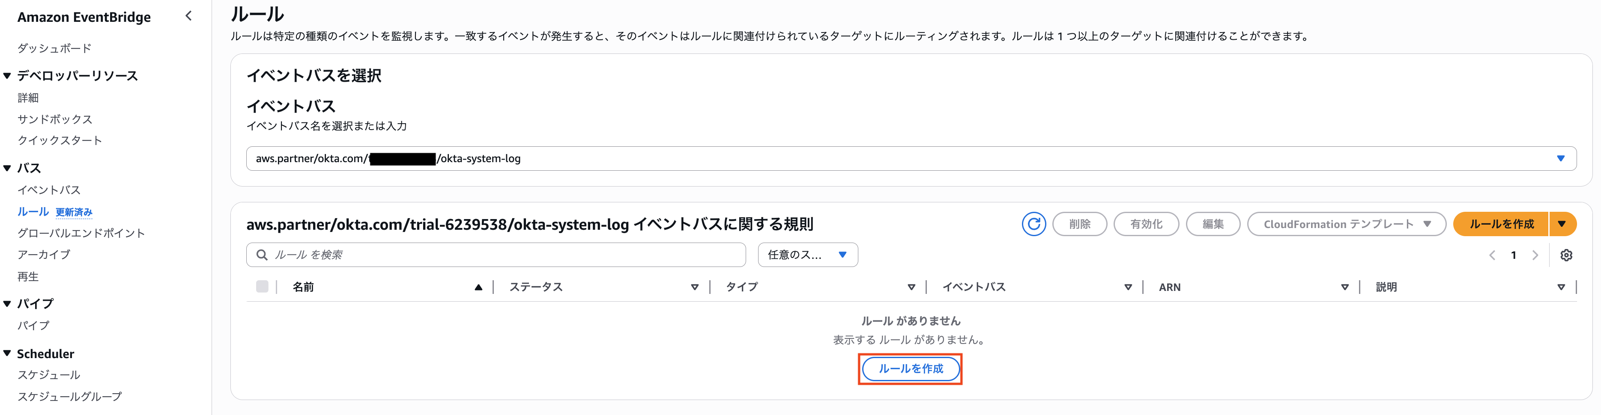This screenshot has width=1601, height=415.
Task: Open the ステータス column filter dropdown
Action: pyautogui.click(x=693, y=286)
